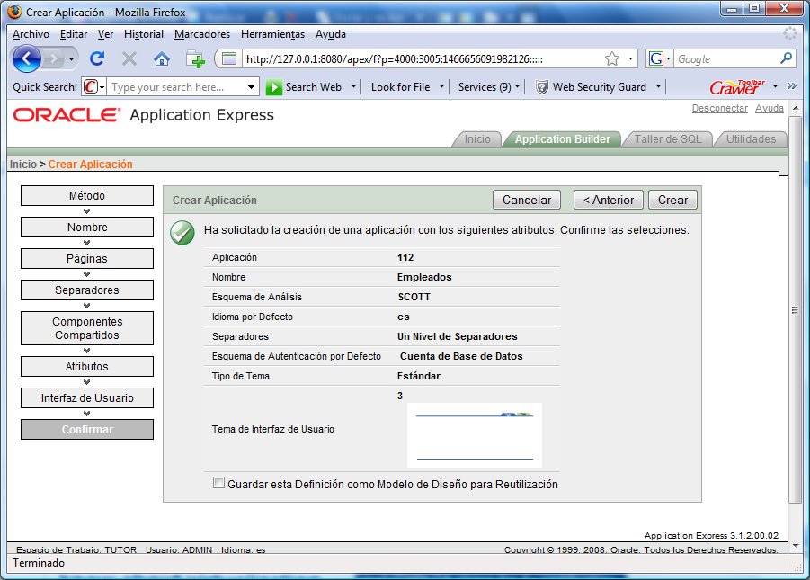
Task: Open the Ayuda link in page header
Action: pos(770,108)
